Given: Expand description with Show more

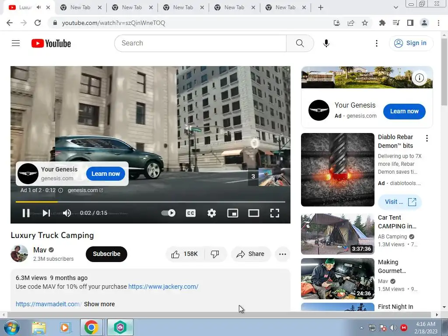Looking at the screenshot, I should [99, 304].
